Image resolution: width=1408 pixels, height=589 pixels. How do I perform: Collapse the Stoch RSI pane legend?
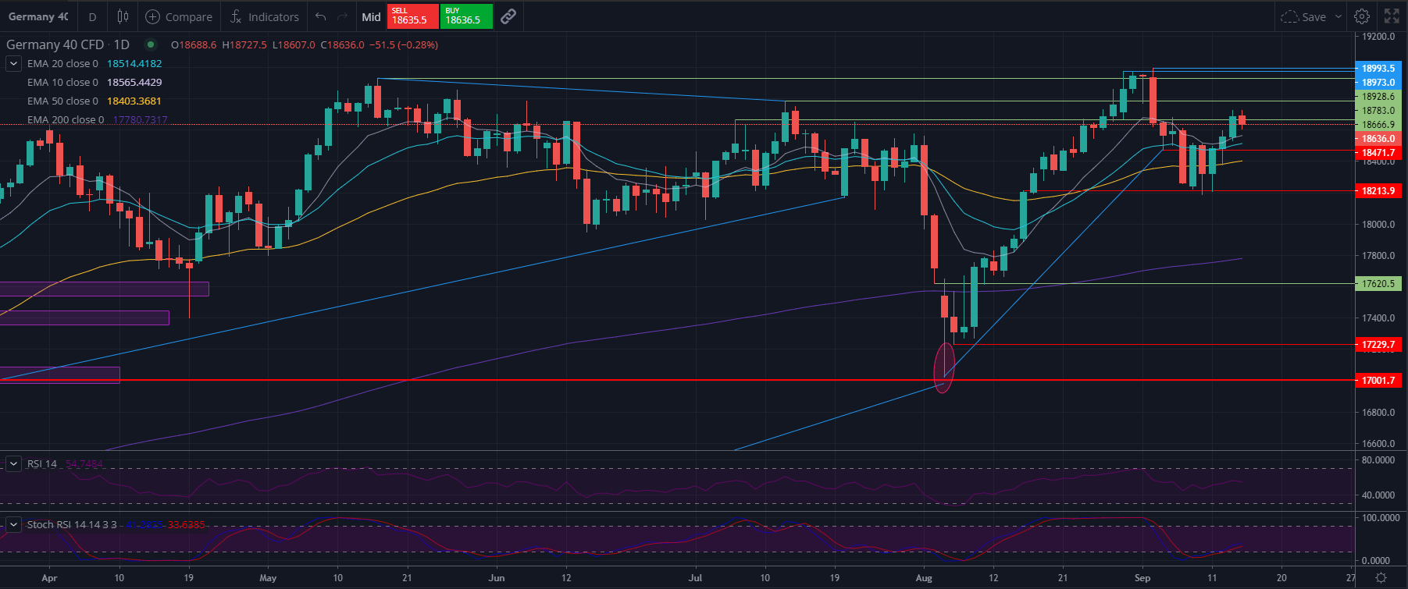13,524
